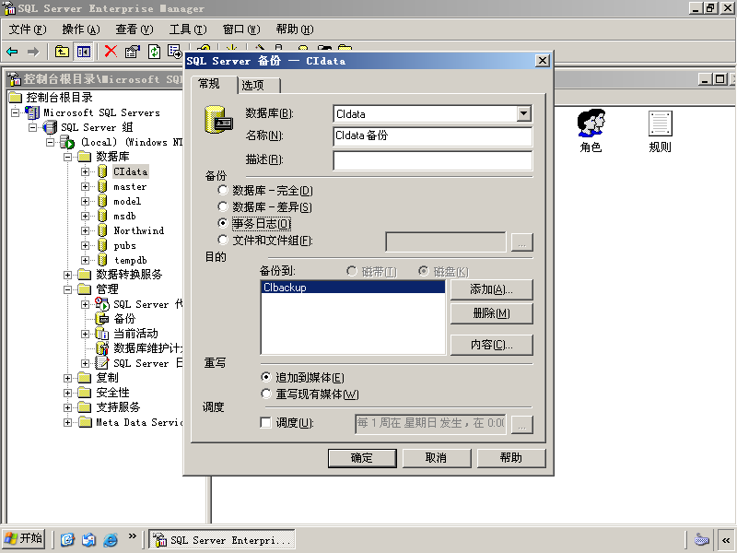Collapse the 数据库 folder node
737x553 pixels.
coord(67,157)
